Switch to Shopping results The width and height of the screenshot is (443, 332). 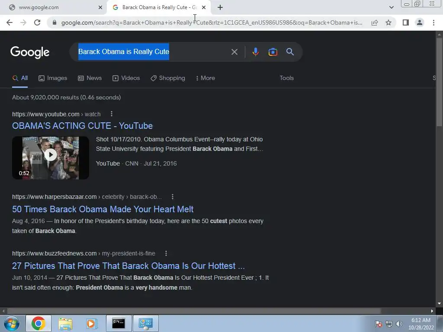point(168,78)
